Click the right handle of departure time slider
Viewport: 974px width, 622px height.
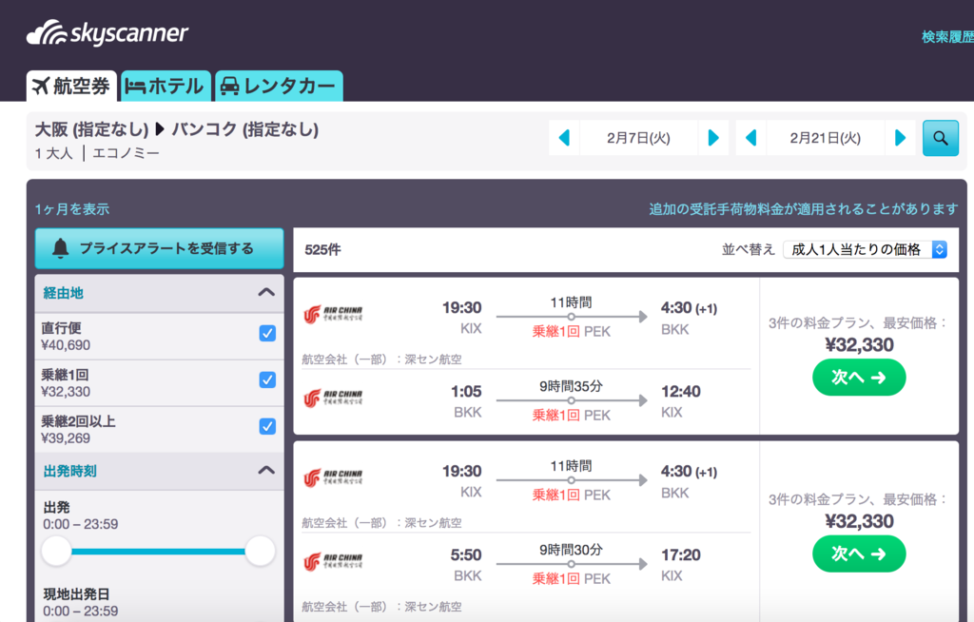click(261, 552)
